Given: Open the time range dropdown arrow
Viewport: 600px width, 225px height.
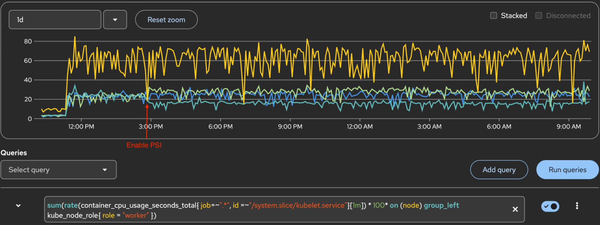Looking at the screenshot, I should tap(115, 20).
